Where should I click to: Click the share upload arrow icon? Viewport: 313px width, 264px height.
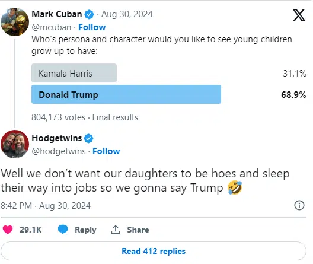[116, 230]
